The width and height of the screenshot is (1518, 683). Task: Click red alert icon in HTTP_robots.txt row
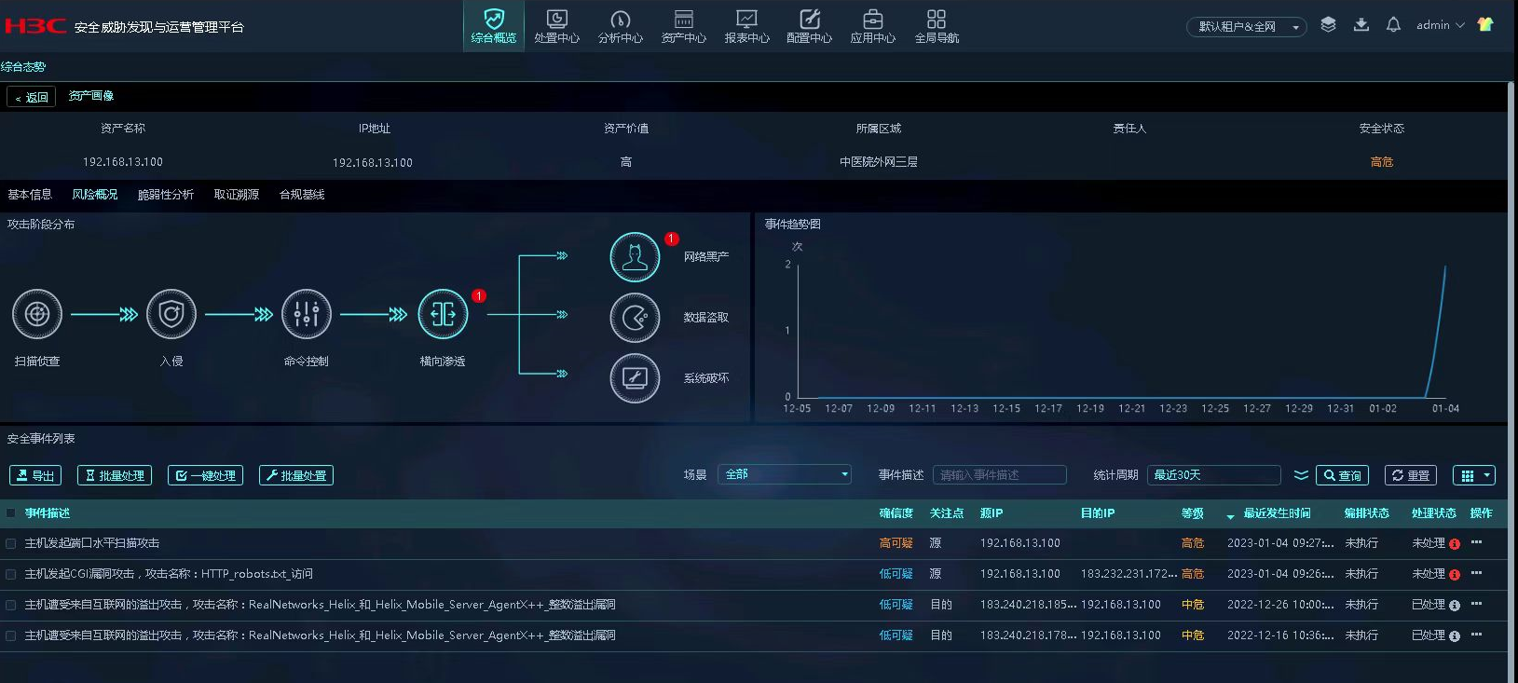(x=1455, y=575)
